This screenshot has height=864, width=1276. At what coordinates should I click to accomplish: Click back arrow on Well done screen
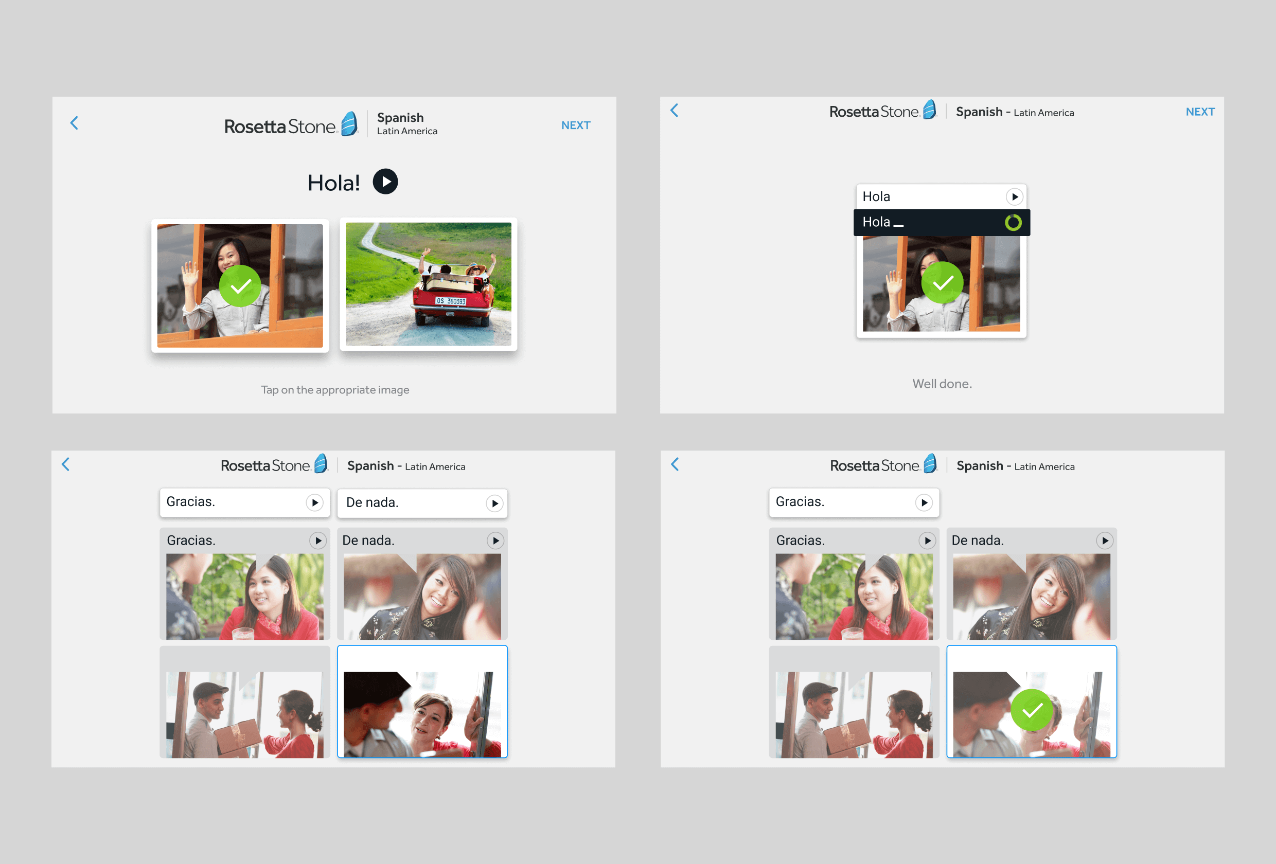click(675, 111)
